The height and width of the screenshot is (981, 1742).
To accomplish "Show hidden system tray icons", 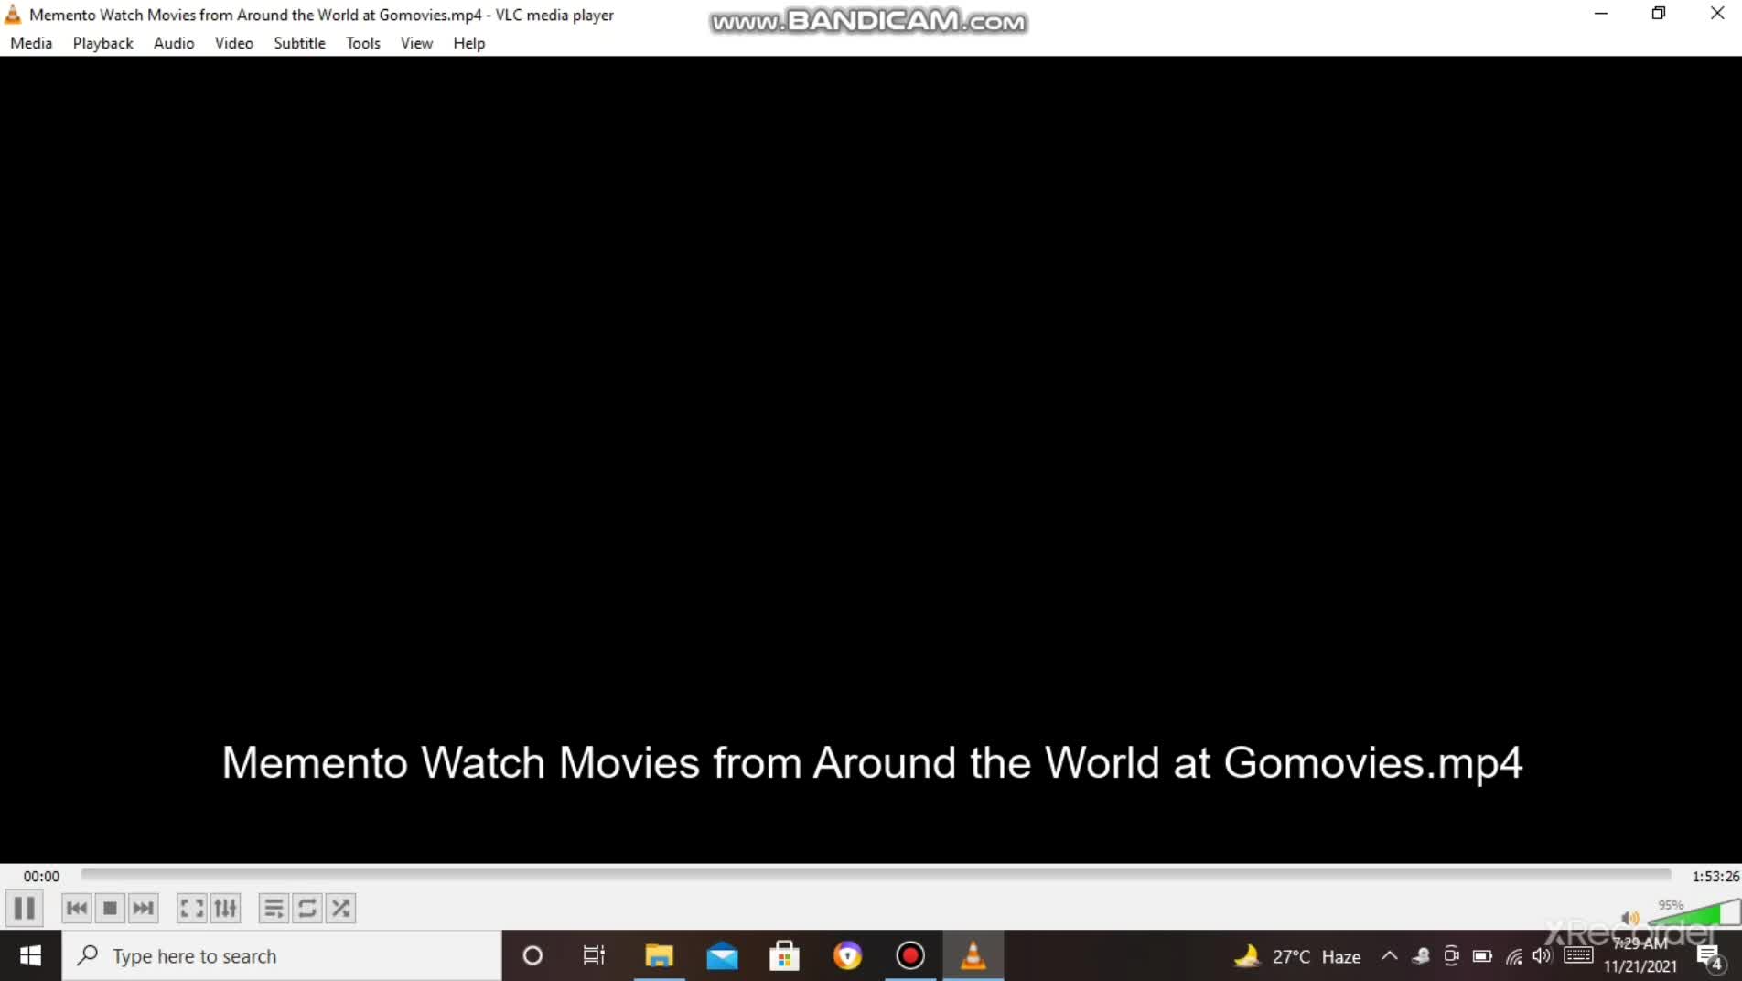I will pos(1389,956).
